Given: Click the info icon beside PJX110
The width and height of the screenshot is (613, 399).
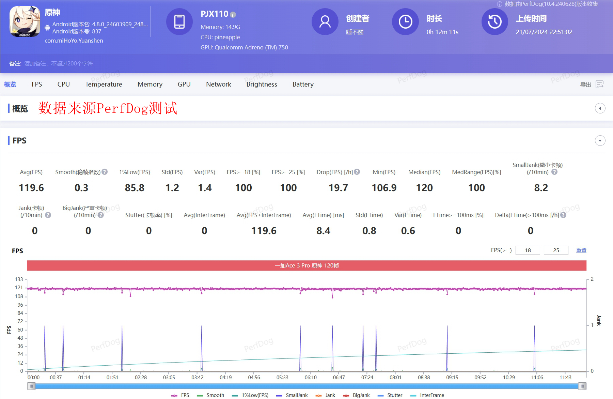Looking at the screenshot, I should point(233,15).
